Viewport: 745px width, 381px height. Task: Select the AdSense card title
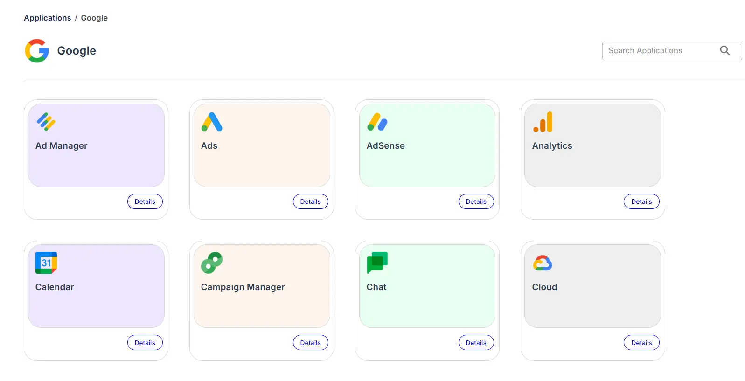(x=386, y=145)
